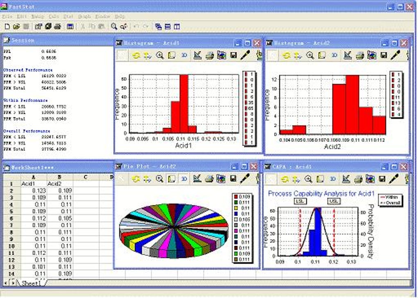Create a new file from main toolbar

pyautogui.click(x=7, y=26)
